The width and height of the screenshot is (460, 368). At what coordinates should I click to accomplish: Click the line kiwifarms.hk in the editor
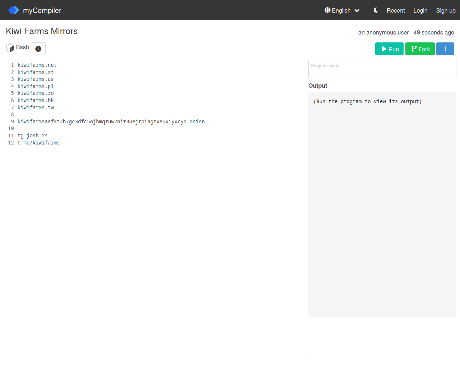(x=36, y=100)
